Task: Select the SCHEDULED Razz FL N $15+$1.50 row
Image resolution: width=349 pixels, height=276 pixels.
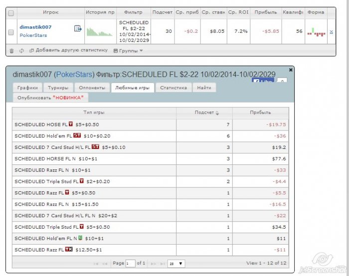Action: [151, 204]
